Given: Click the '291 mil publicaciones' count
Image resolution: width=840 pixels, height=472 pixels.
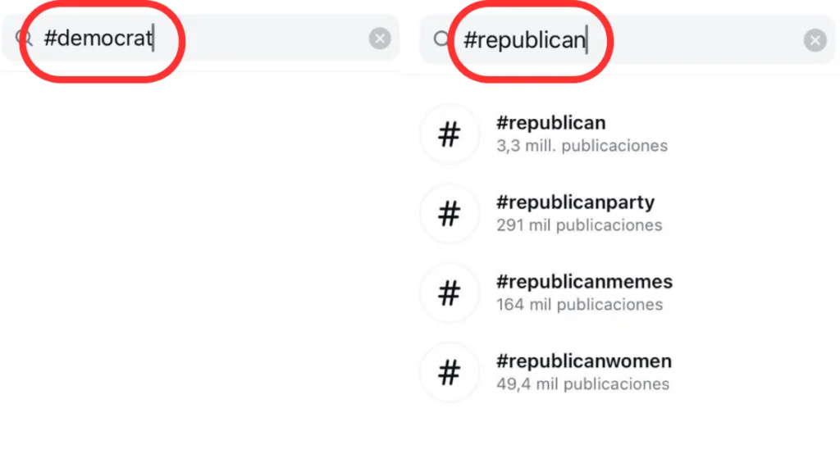Looking at the screenshot, I should pos(578,225).
